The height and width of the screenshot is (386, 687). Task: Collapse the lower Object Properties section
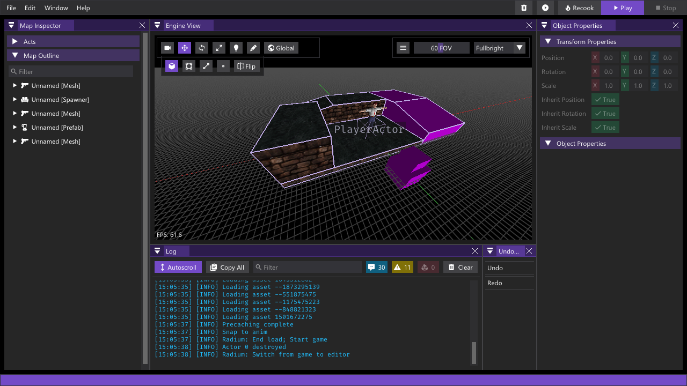[610, 143]
